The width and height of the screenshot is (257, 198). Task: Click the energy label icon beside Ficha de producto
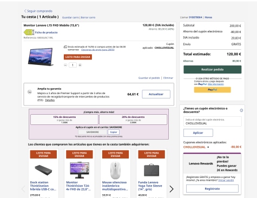click(x=29, y=32)
